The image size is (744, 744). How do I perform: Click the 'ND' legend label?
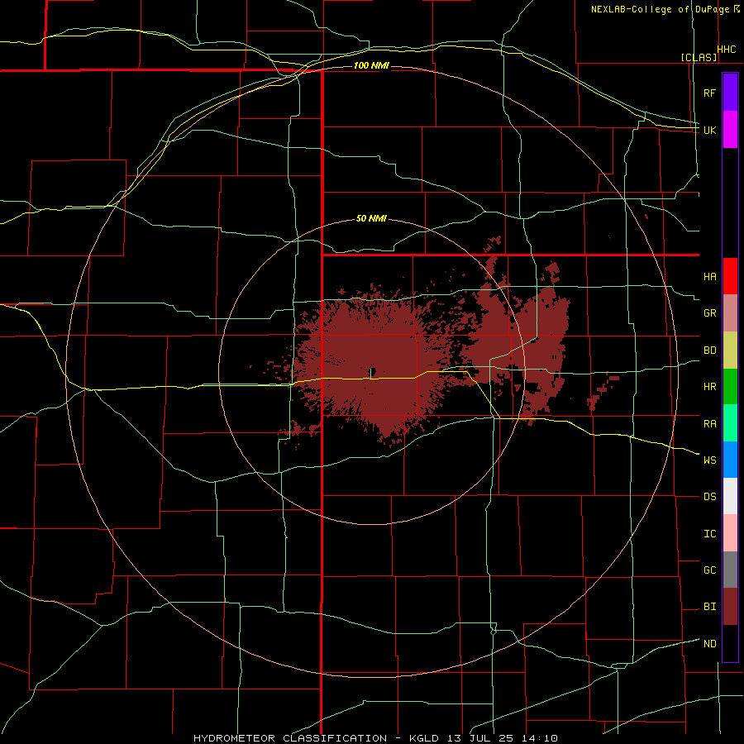[x=710, y=643]
